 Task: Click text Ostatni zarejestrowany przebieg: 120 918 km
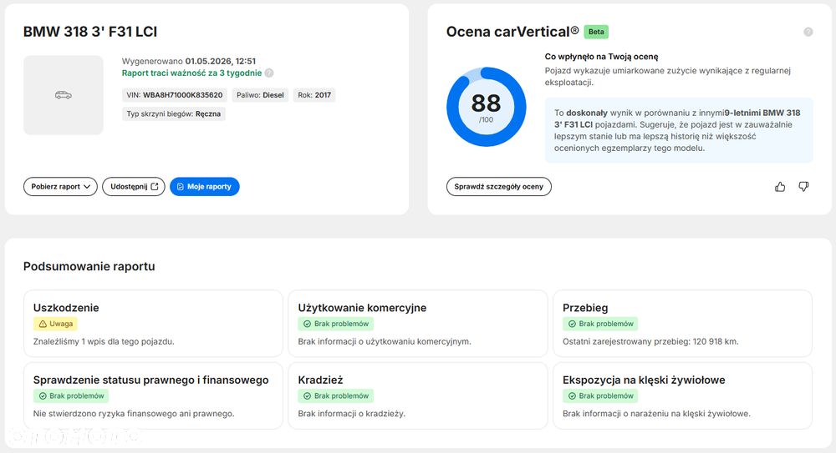(x=650, y=342)
